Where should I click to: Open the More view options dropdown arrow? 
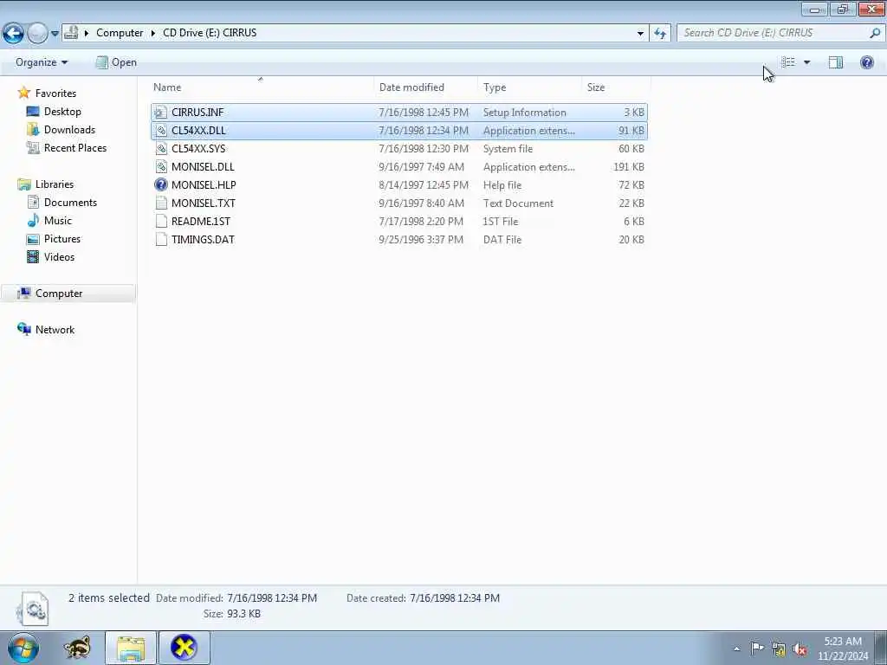(806, 62)
